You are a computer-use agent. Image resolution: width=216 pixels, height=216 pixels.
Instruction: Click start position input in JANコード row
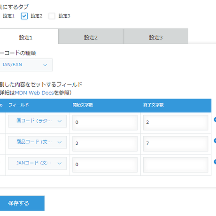coord(105,165)
